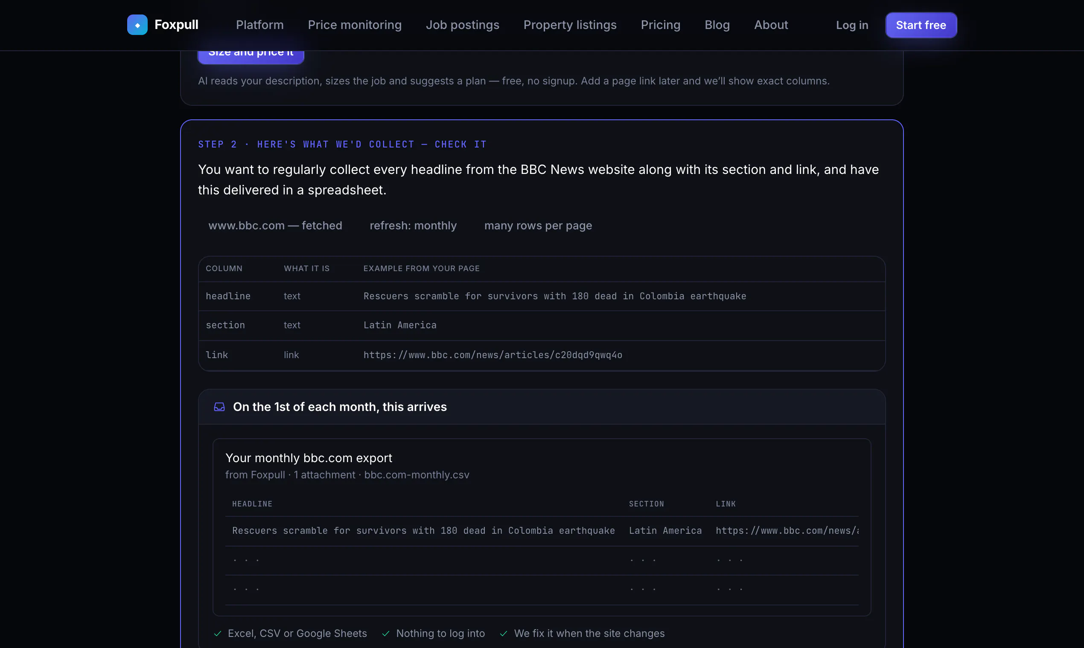Viewport: 1084px width, 648px height.
Task: Click the STEP 2 heading text
Action: point(342,145)
